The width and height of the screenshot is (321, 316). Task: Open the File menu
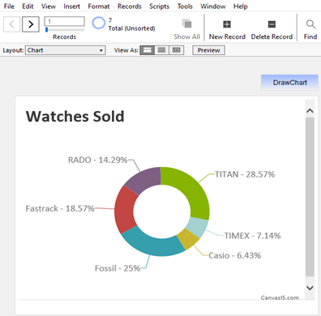(x=9, y=6)
